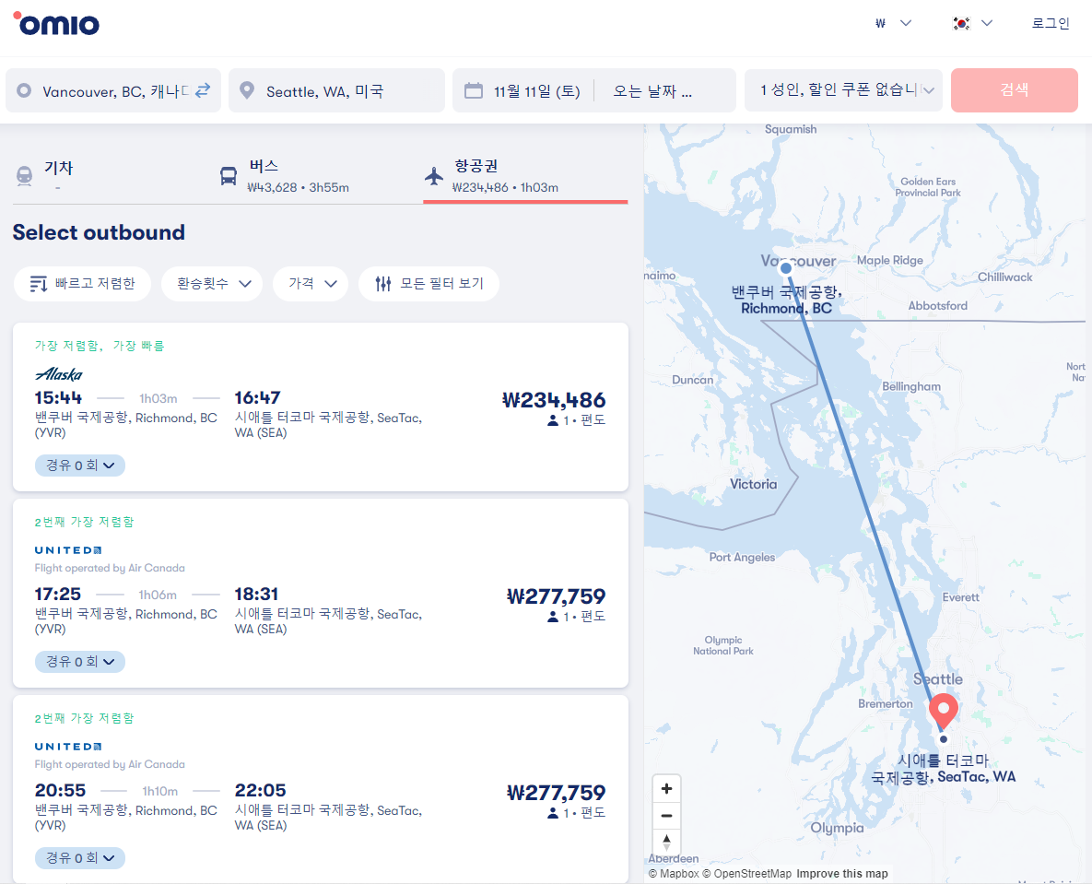
Task: Expand 경유 0 회 on 17:25 flight
Action: [80, 662]
